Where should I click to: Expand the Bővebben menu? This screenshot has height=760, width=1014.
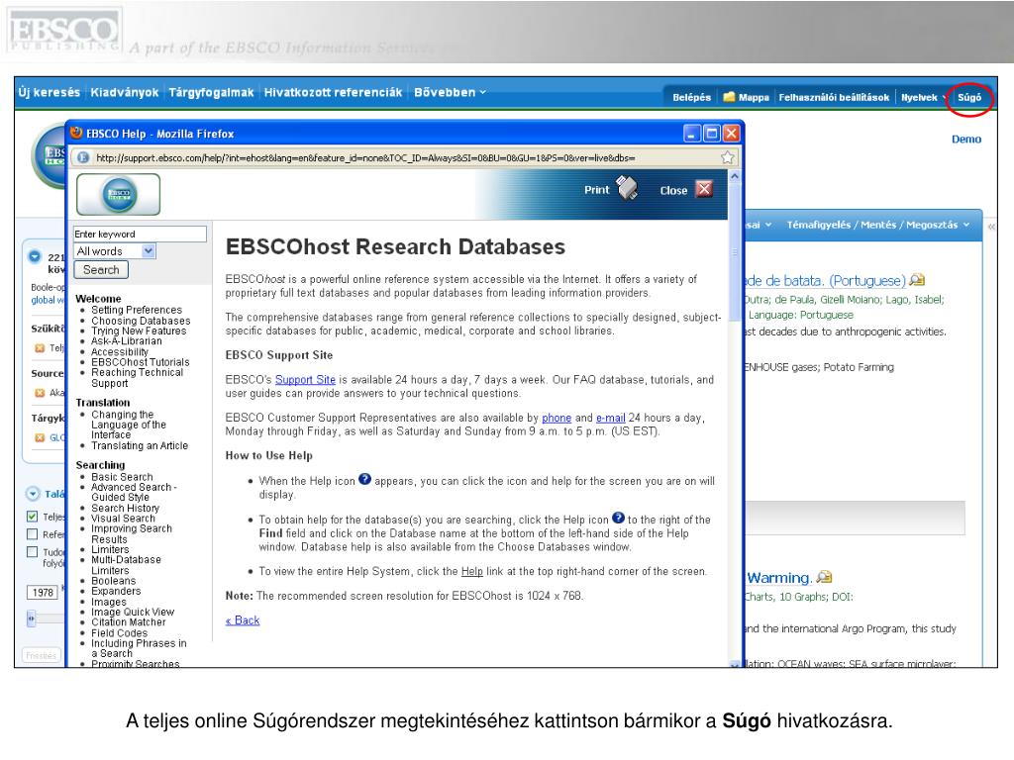click(x=451, y=92)
